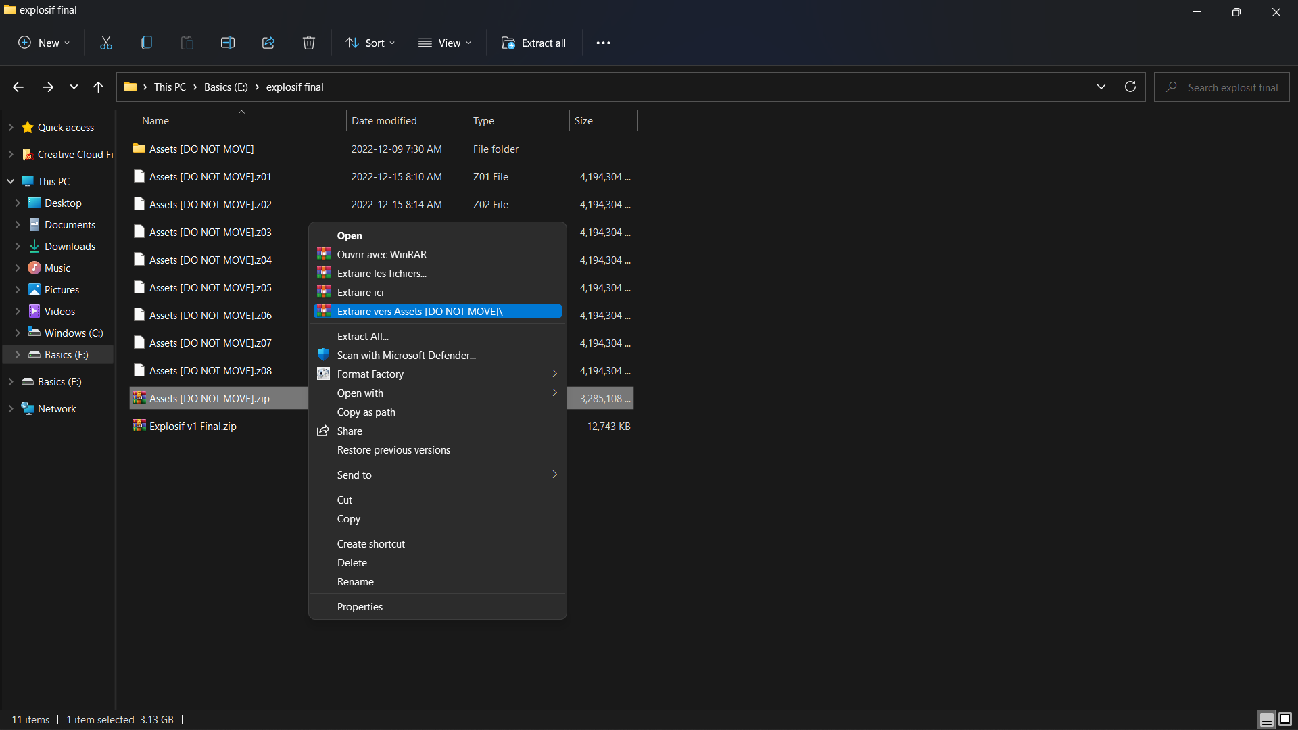
Task: Open the Sort dropdown
Action: (370, 43)
